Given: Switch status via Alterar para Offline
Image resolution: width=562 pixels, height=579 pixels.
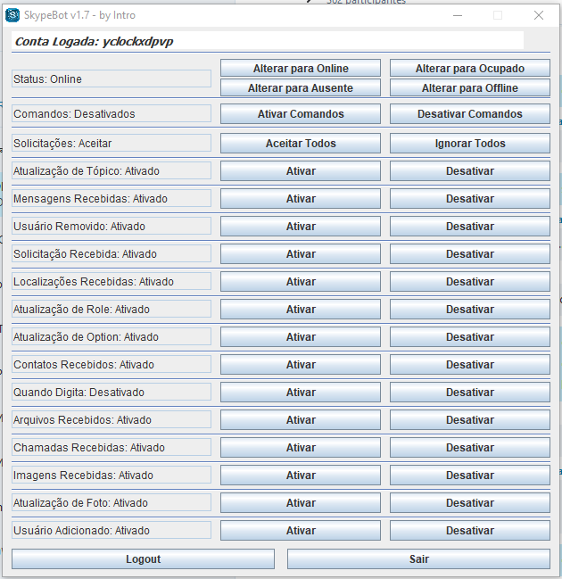Looking at the screenshot, I should pyautogui.click(x=470, y=88).
